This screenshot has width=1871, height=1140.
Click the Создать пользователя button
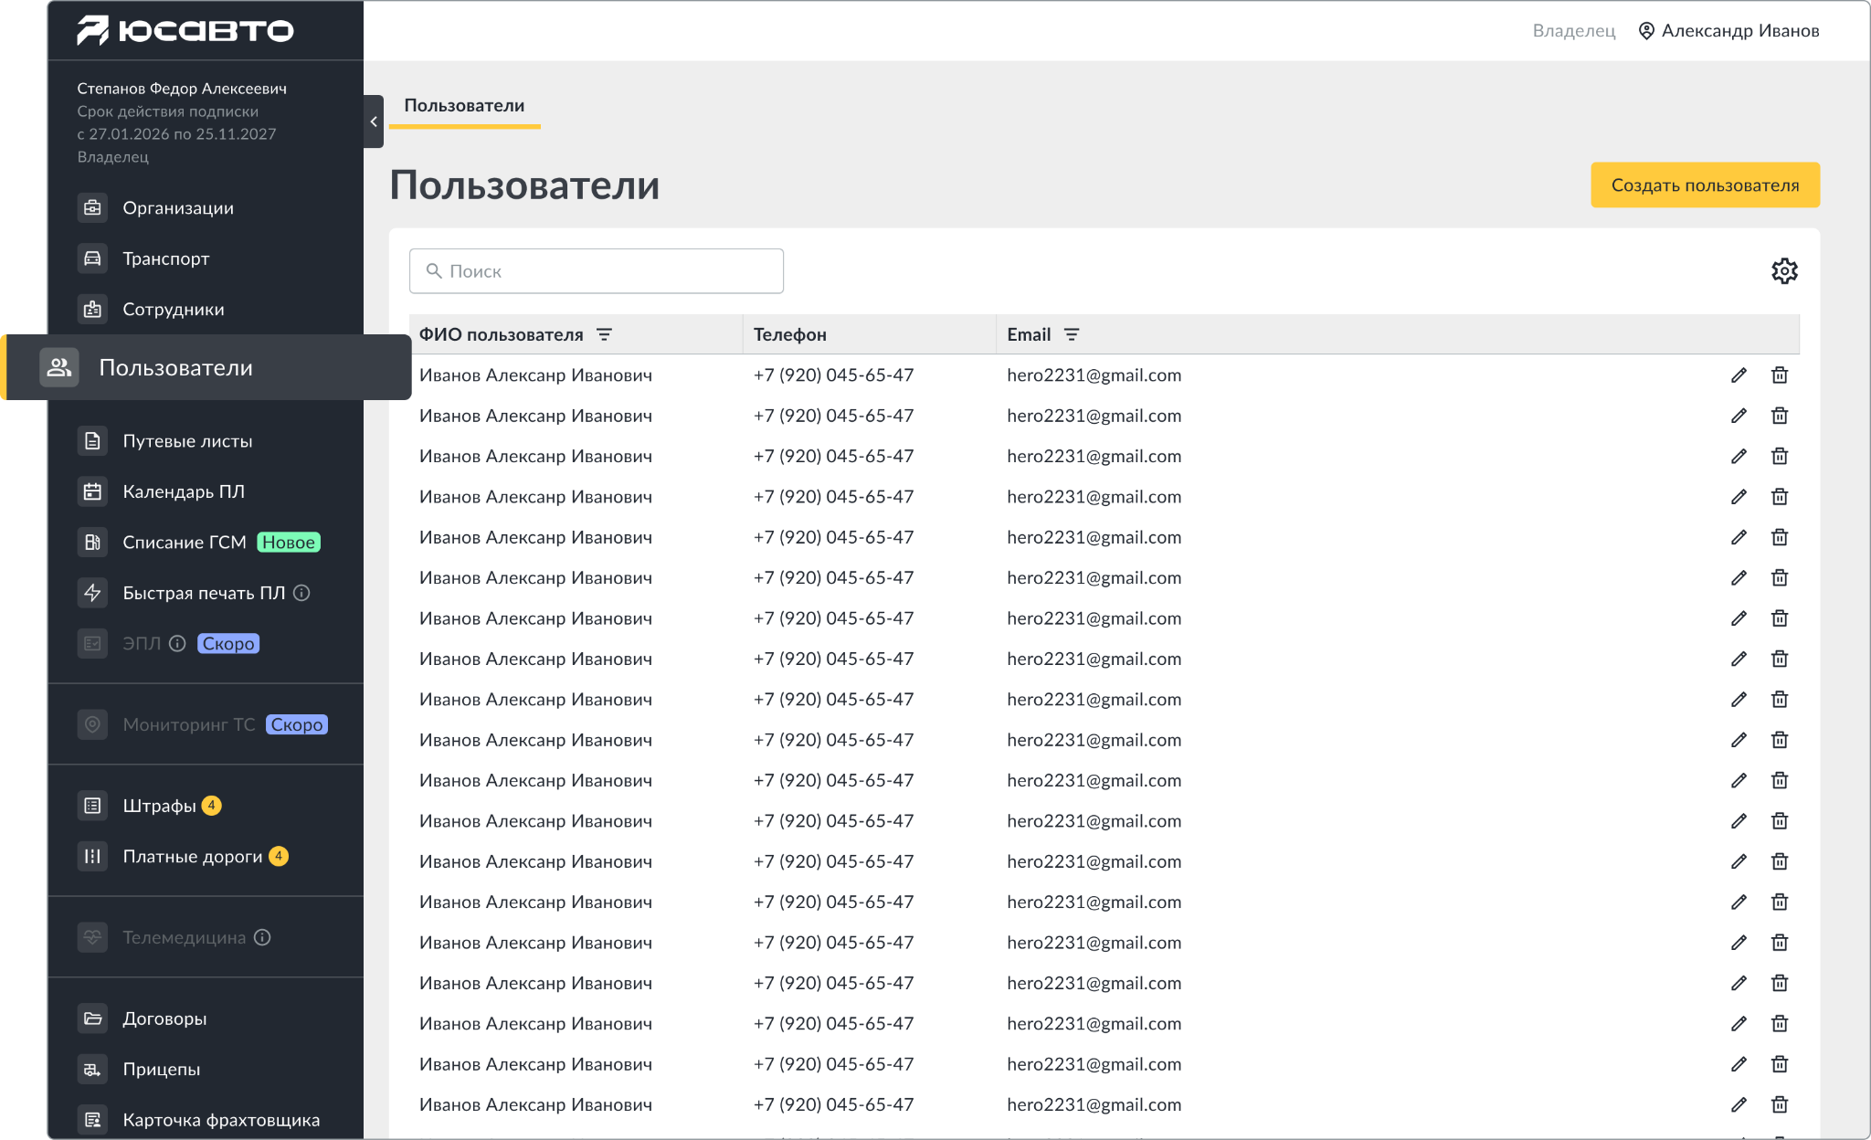(1705, 185)
